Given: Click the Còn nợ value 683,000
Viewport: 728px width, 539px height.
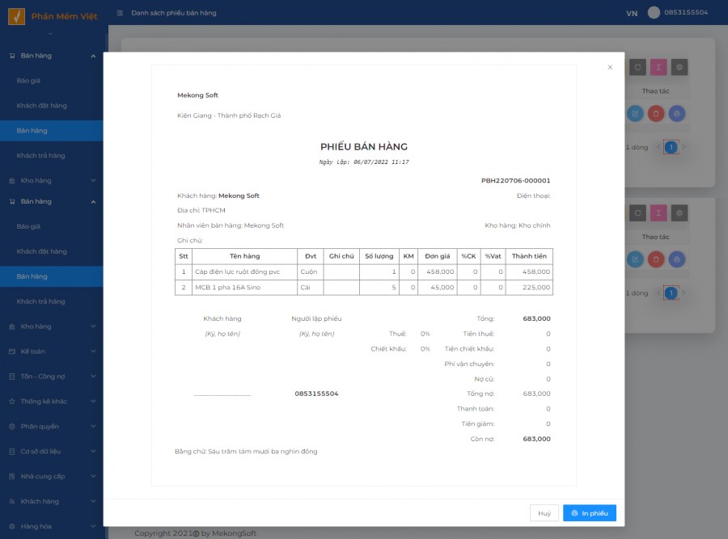Looking at the screenshot, I should click(x=536, y=439).
